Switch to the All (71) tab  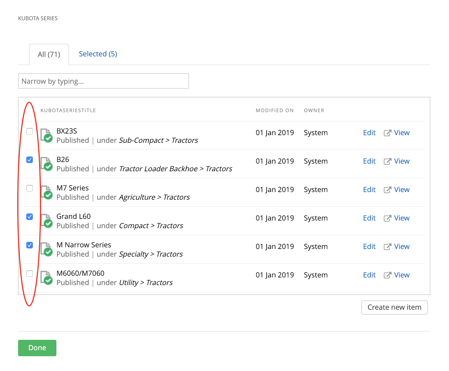point(49,54)
